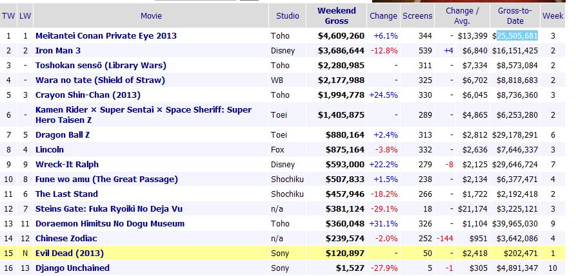Screen dimensions: 576x276
Task: Sort by Screens column header
Action: pos(417,15)
